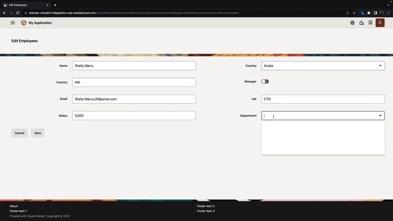Viewport: 393px width, 221px height.
Task: Cancel editing the employee
Action: click(x=19, y=133)
